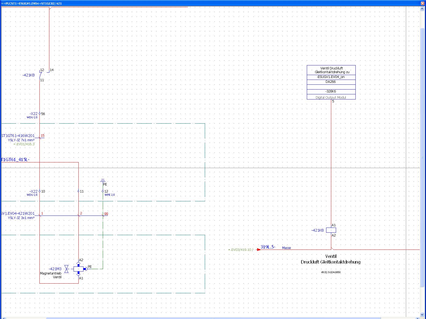Select the 'DA266' address text
Image resolution: width=426 pixels, height=319 pixels.
click(x=330, y=82)
